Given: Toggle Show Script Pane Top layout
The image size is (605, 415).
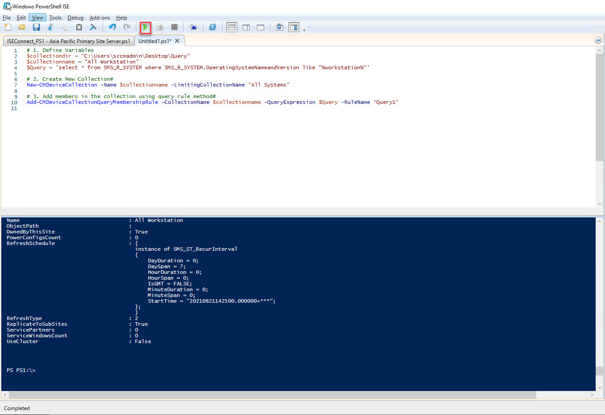Looking at the screenshot, I should point(232,28).
